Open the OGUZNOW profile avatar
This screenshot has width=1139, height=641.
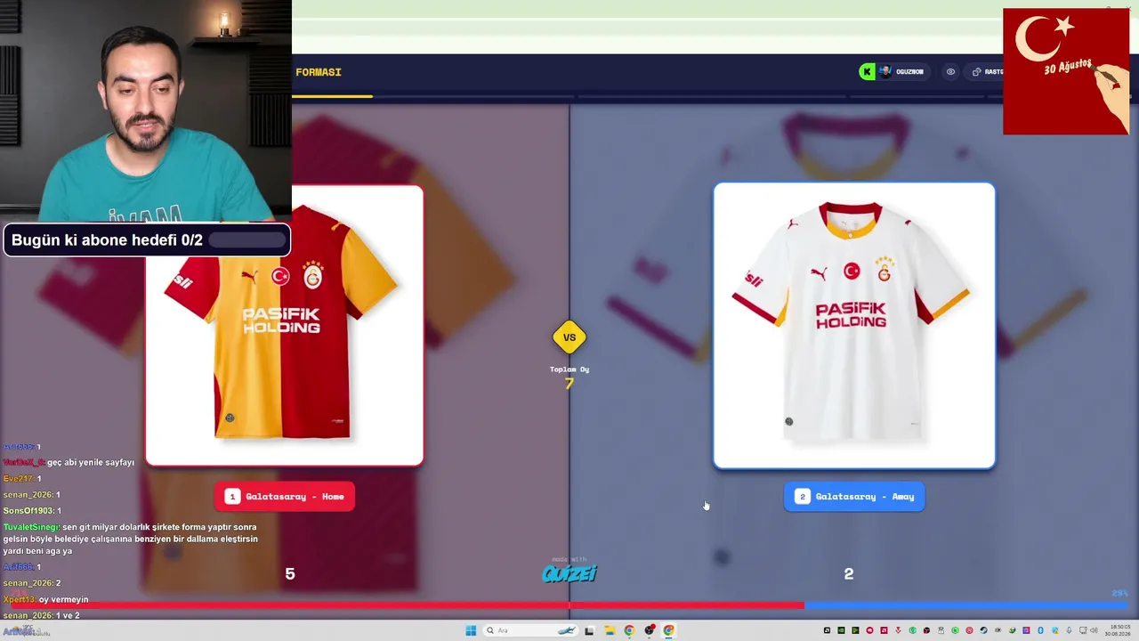tap(885, 72)
